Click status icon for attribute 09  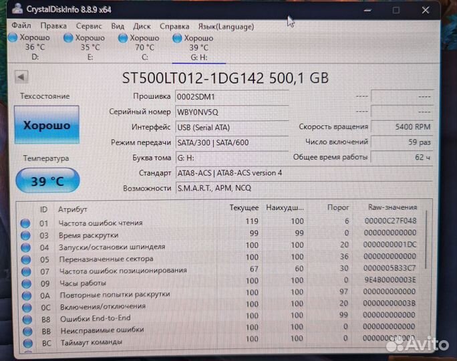27,283
